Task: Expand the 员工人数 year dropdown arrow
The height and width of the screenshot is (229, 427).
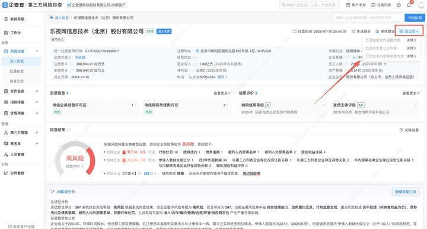Action: point(385,64)
